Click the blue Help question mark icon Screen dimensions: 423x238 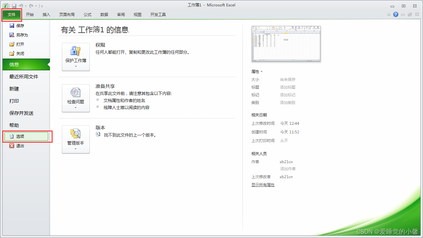pyautogui.click(x=396, y=14)
